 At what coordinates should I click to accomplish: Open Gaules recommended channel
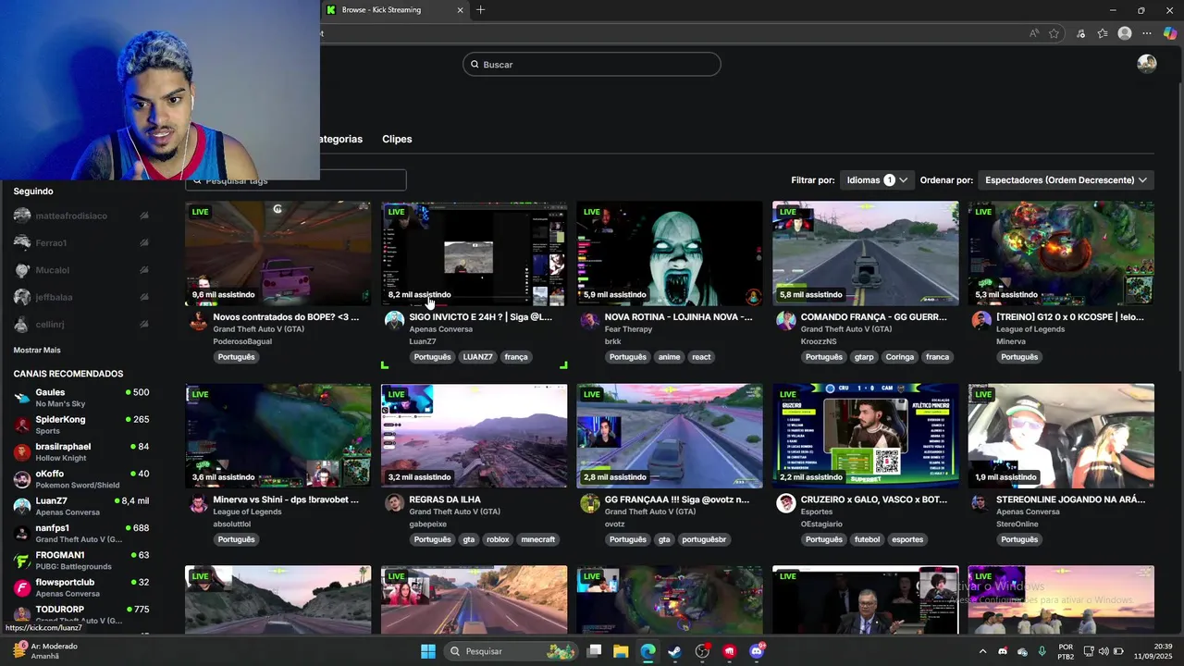pyautogui.click(x=81, y=397)
